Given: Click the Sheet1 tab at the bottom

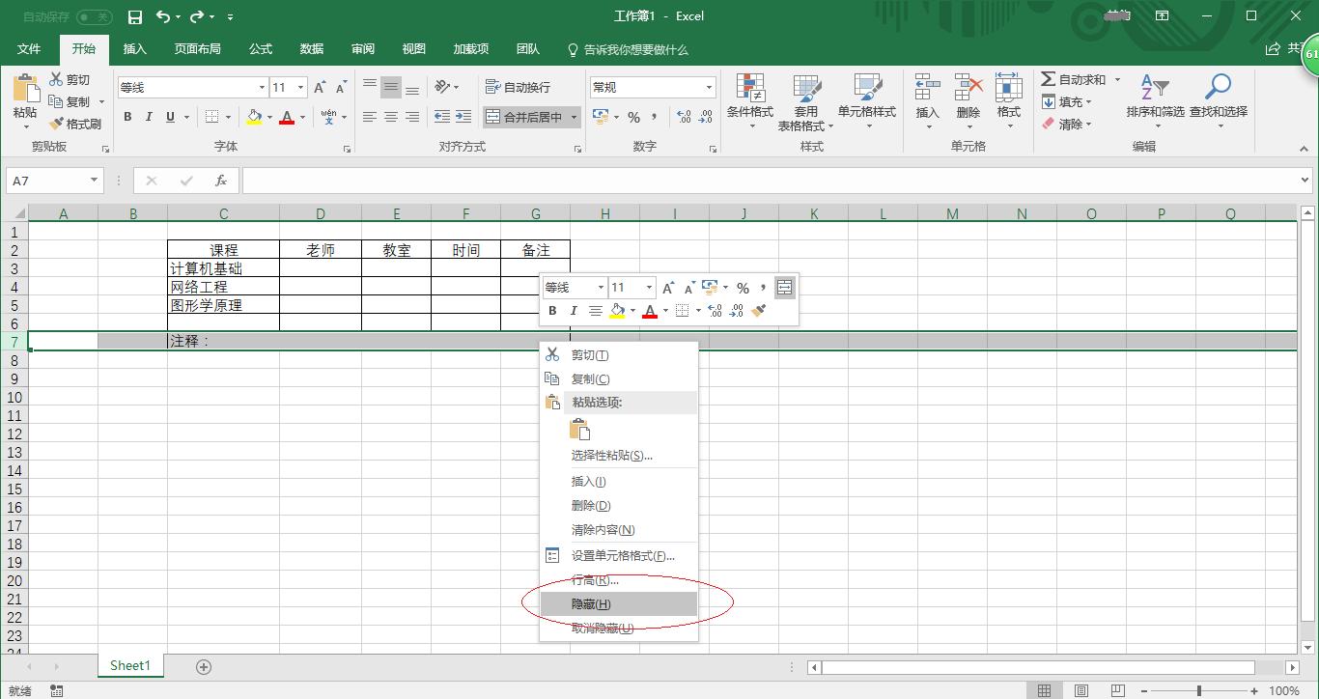Looking at the screenshot, I should (x=129, y=665).
